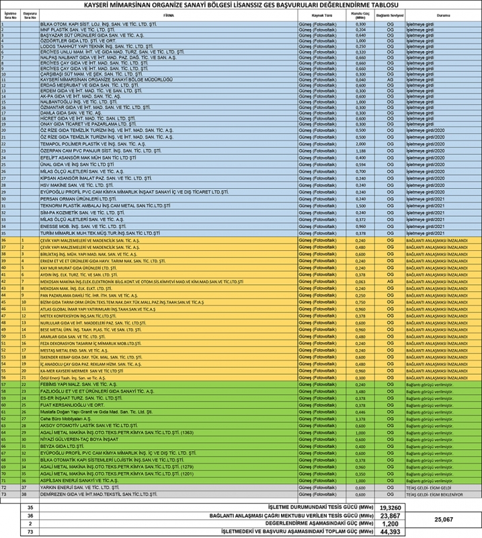Click DAMLA GIDA SAN. VE TİC. cell
The height and width of the screenshot is (538, 482).
(169, 113)
